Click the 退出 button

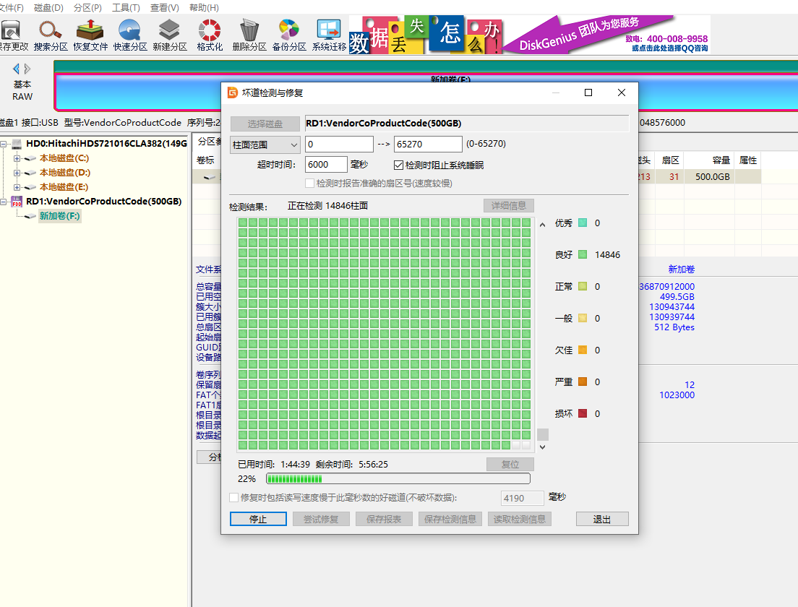coord(601,519)
